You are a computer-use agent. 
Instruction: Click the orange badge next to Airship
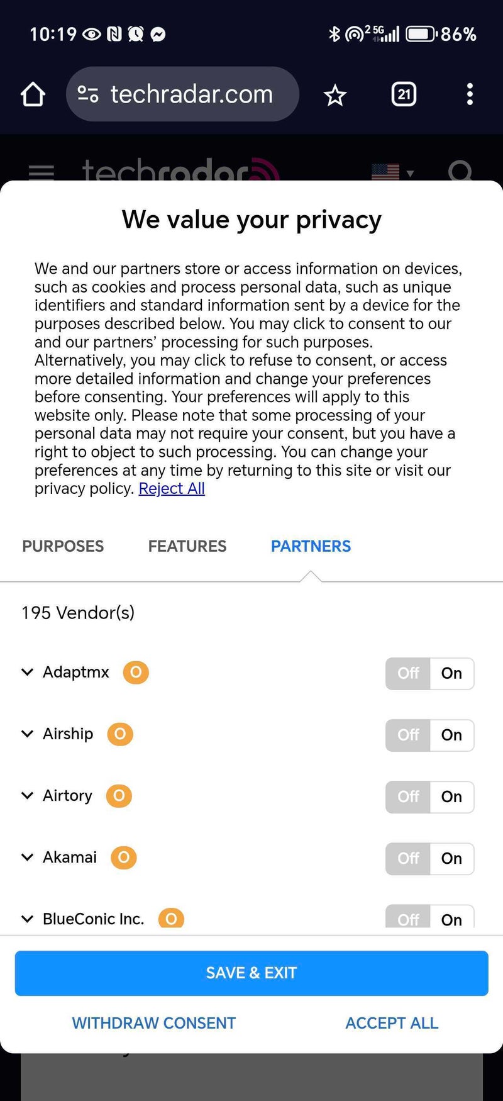(x=120, y=734)
